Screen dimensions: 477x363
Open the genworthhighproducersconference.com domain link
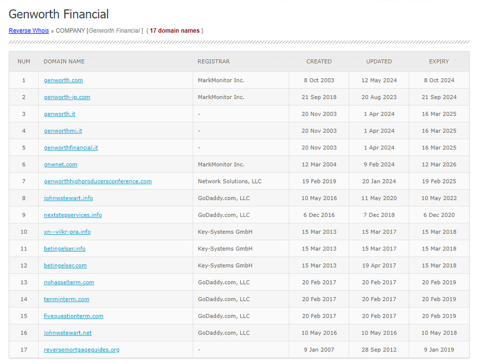tap(98, 181)
